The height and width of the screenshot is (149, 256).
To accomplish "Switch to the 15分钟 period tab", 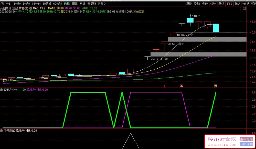I will click(36, 4).
